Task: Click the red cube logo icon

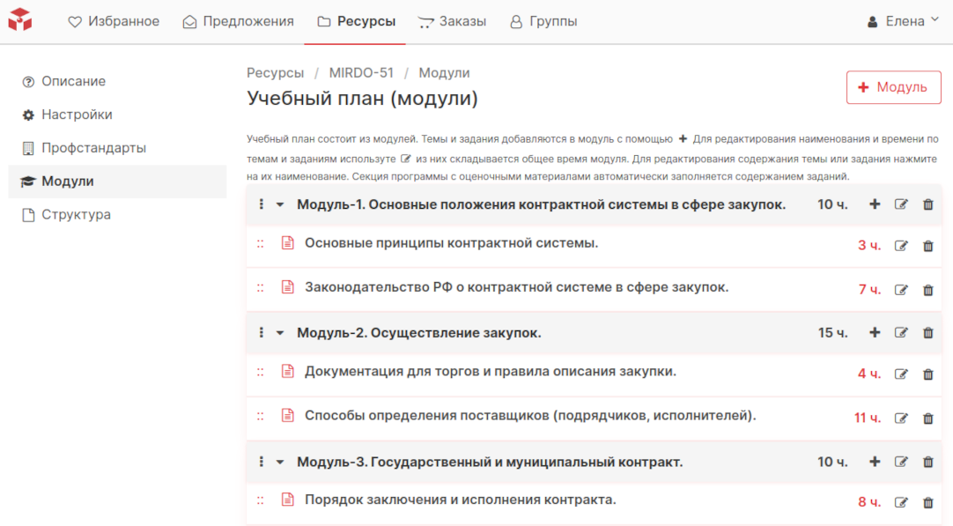Action: click(x=20, y=20)
